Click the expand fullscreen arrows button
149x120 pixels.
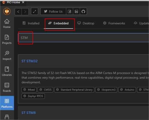[34, 11]
